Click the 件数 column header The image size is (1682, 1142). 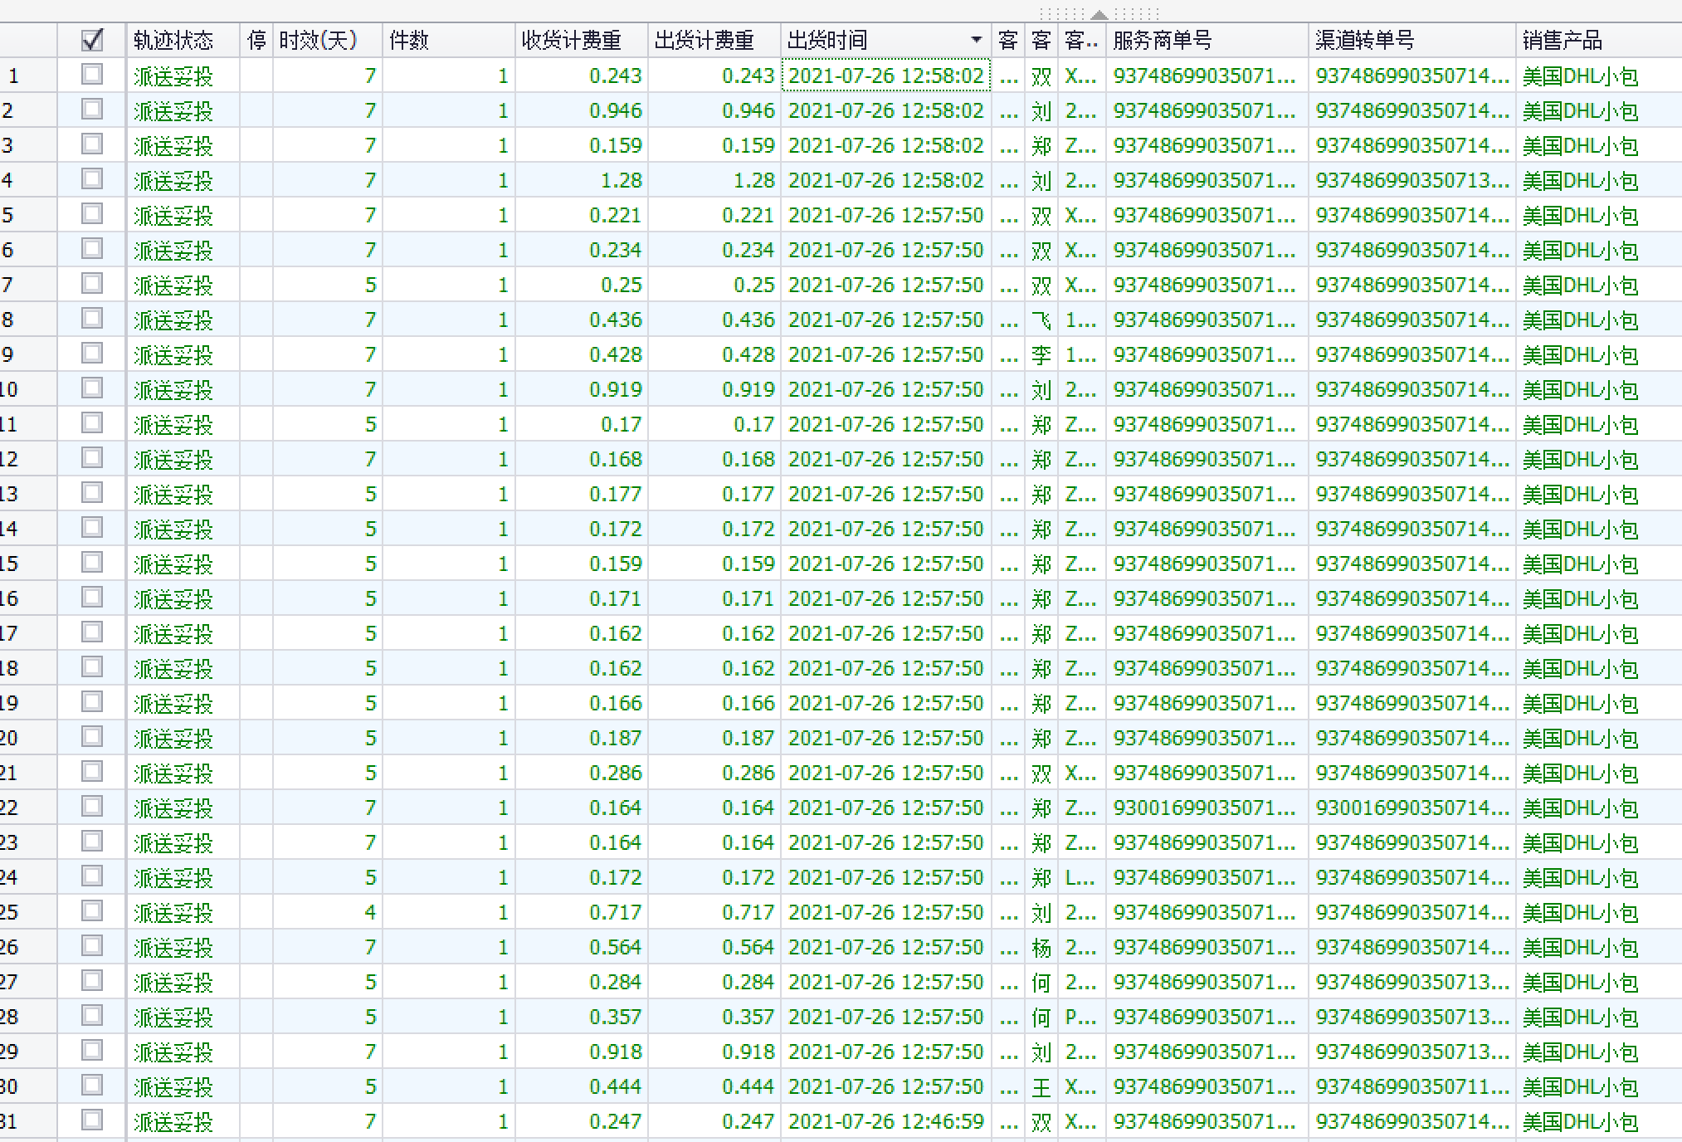pyautogui.click(x=448, y=40)
